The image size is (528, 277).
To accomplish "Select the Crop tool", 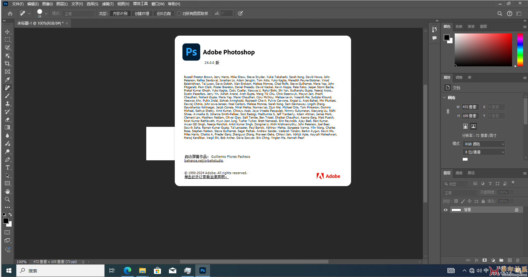I will click(7, 64).
